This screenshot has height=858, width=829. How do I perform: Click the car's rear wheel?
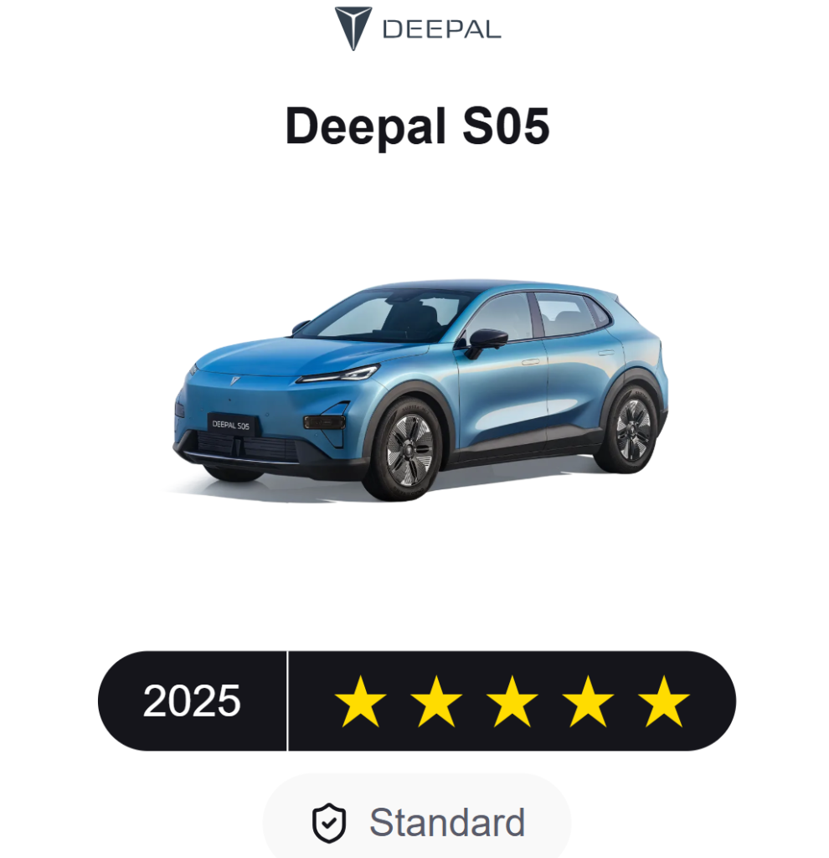coord(630,430)
